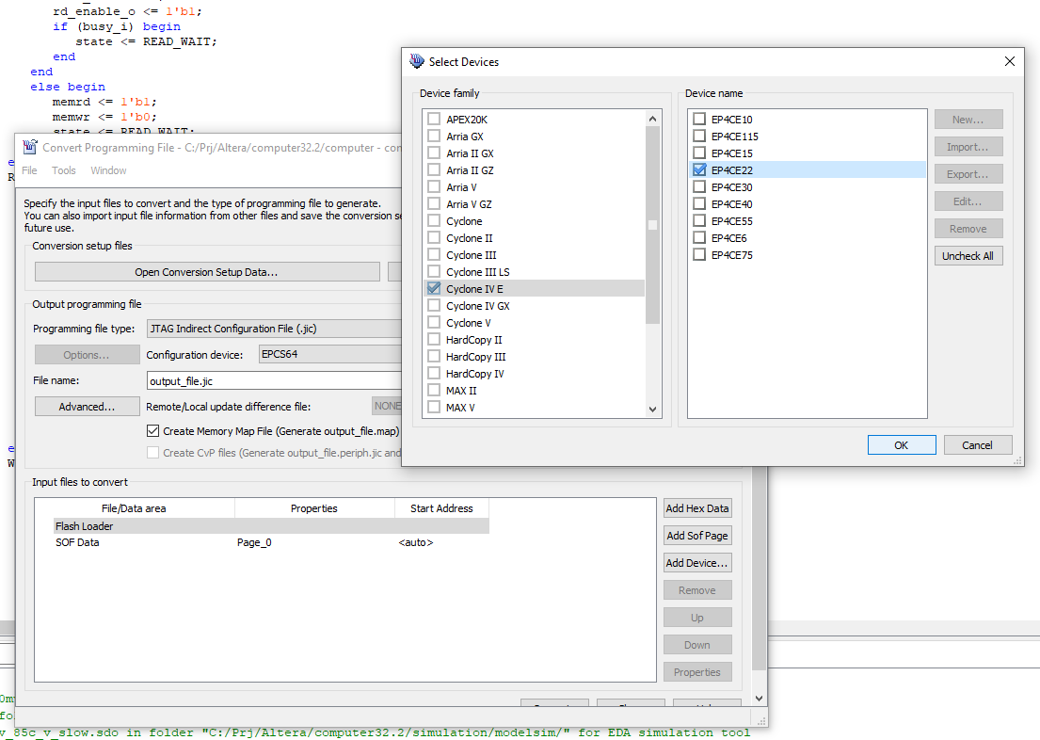Screen dimensions: 1040x740
Task: Check the HardCopy IV family checkbox
Action: (434, 373)
